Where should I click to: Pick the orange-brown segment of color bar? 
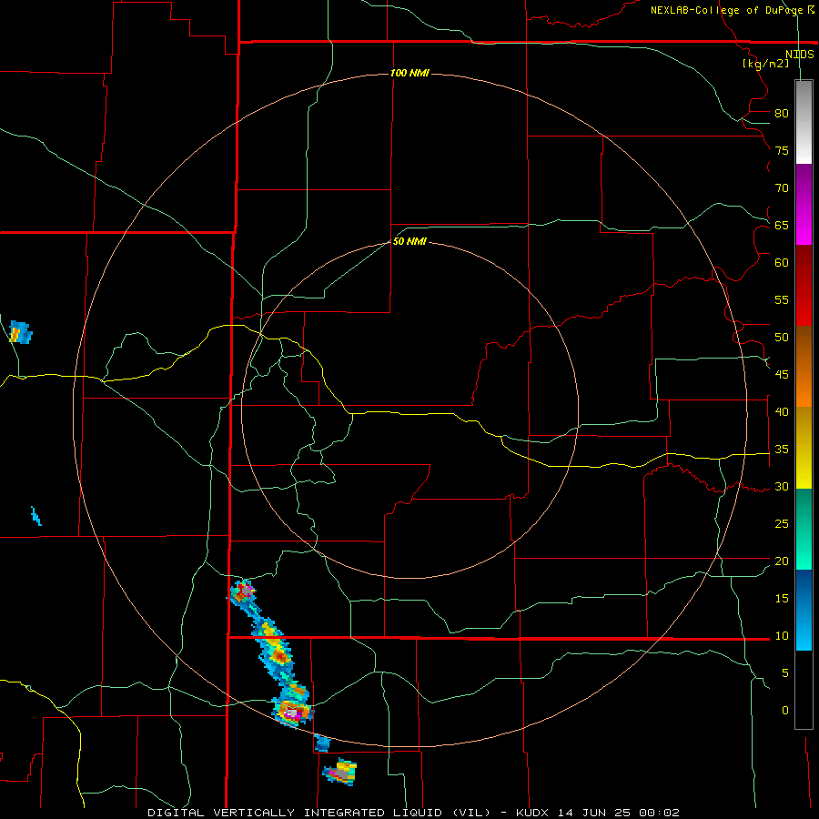pos(804,366)
